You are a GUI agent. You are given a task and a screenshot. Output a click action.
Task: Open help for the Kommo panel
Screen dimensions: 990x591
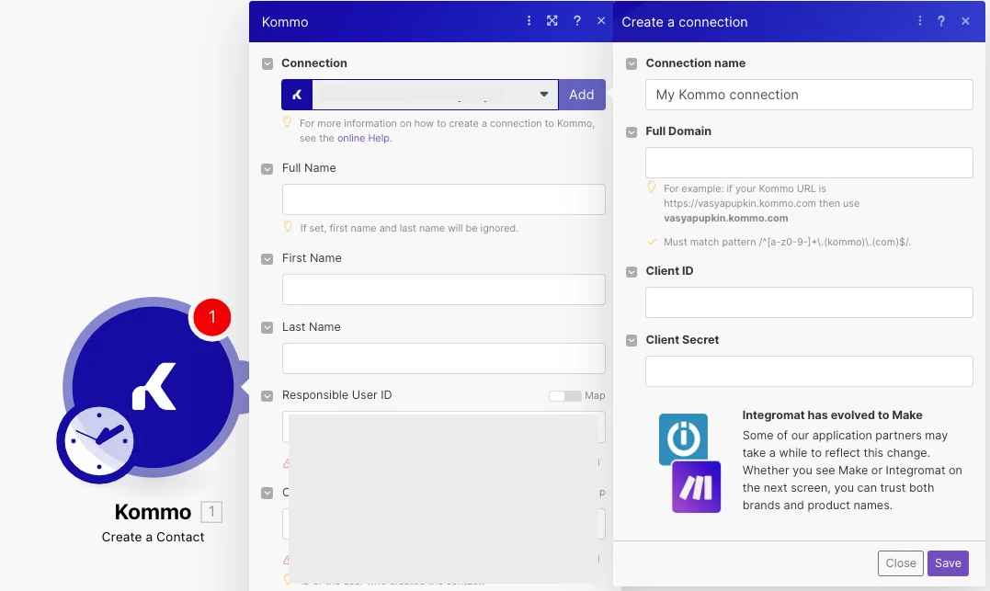[576, 21]
